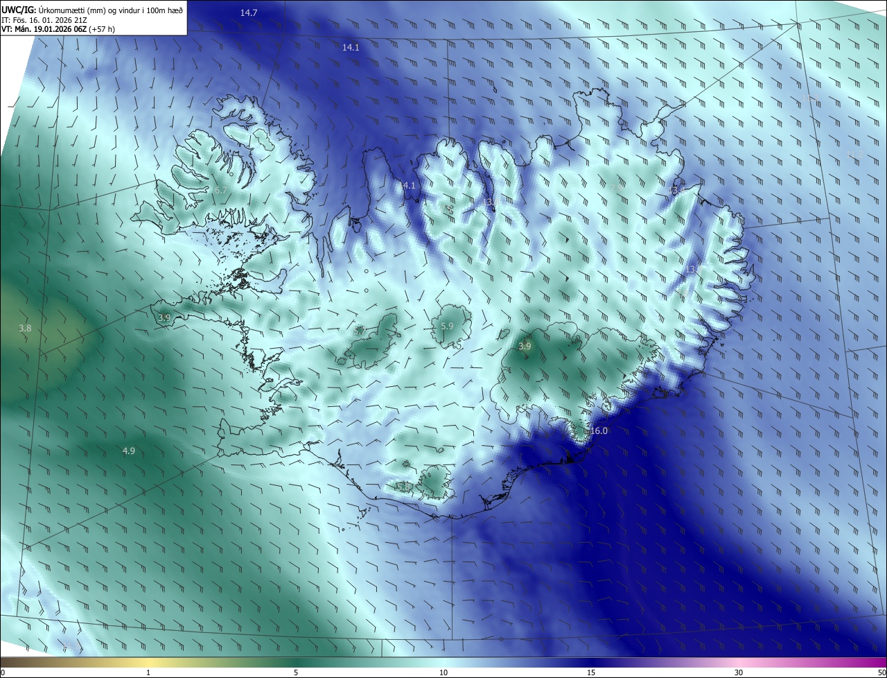Click the 14.7 value label
887x678 pixels.
click(x=249, y=13)
